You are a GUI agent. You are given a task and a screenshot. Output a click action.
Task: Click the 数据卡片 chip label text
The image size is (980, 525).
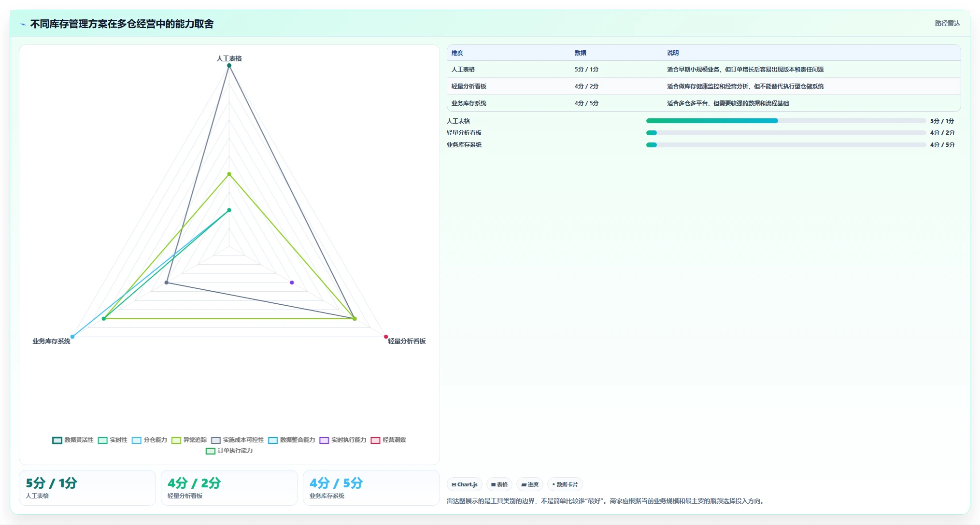pos(567,484)
